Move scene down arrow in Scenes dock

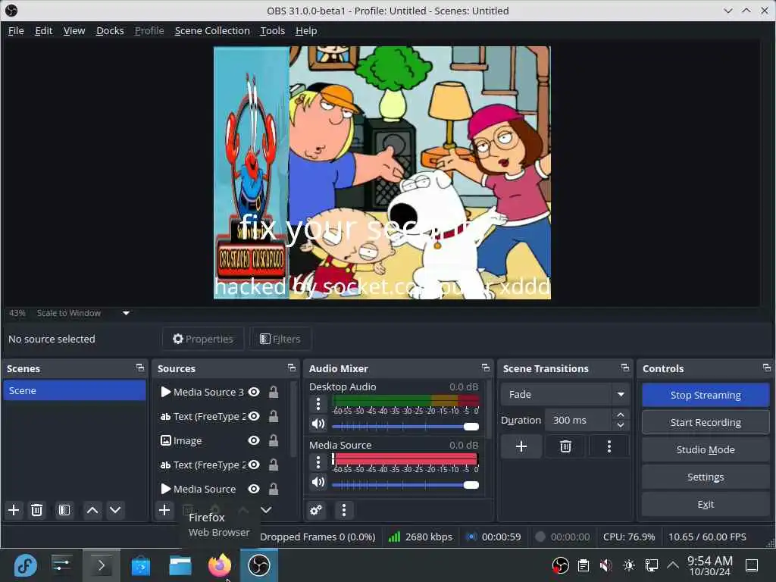coord(115,510)
